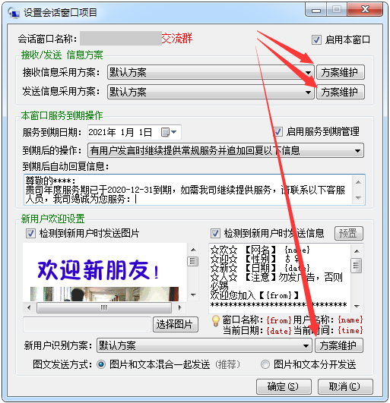
Task: Open the calendar picker for the expiry date
Action: pos(169,132)
